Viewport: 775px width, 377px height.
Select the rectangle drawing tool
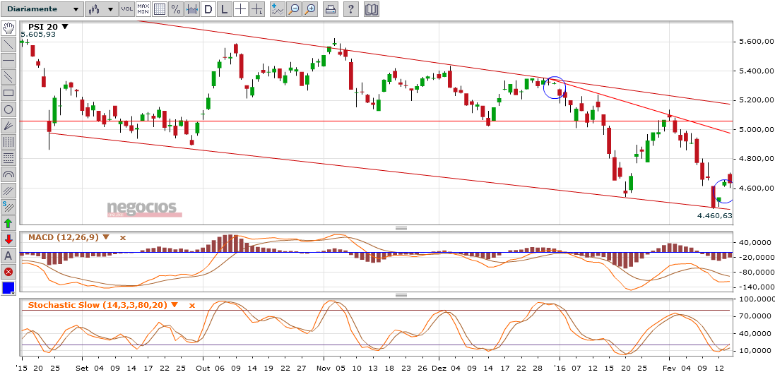coord(9,93)
